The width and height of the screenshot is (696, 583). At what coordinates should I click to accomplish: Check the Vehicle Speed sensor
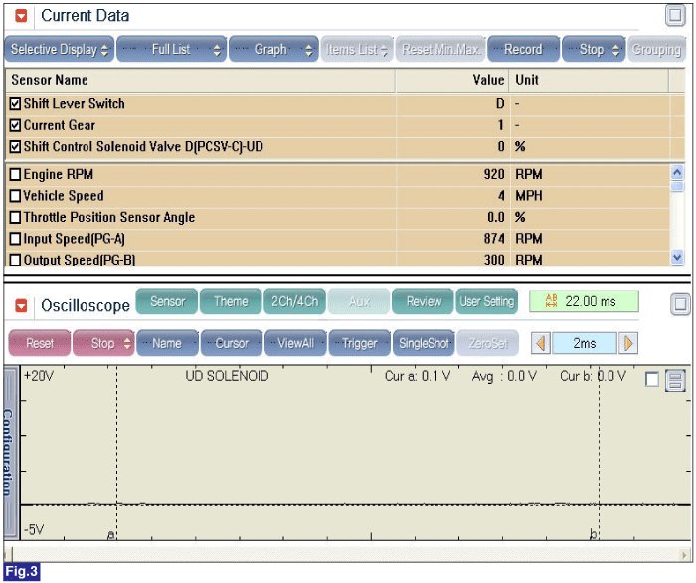[x=15, y=196]
